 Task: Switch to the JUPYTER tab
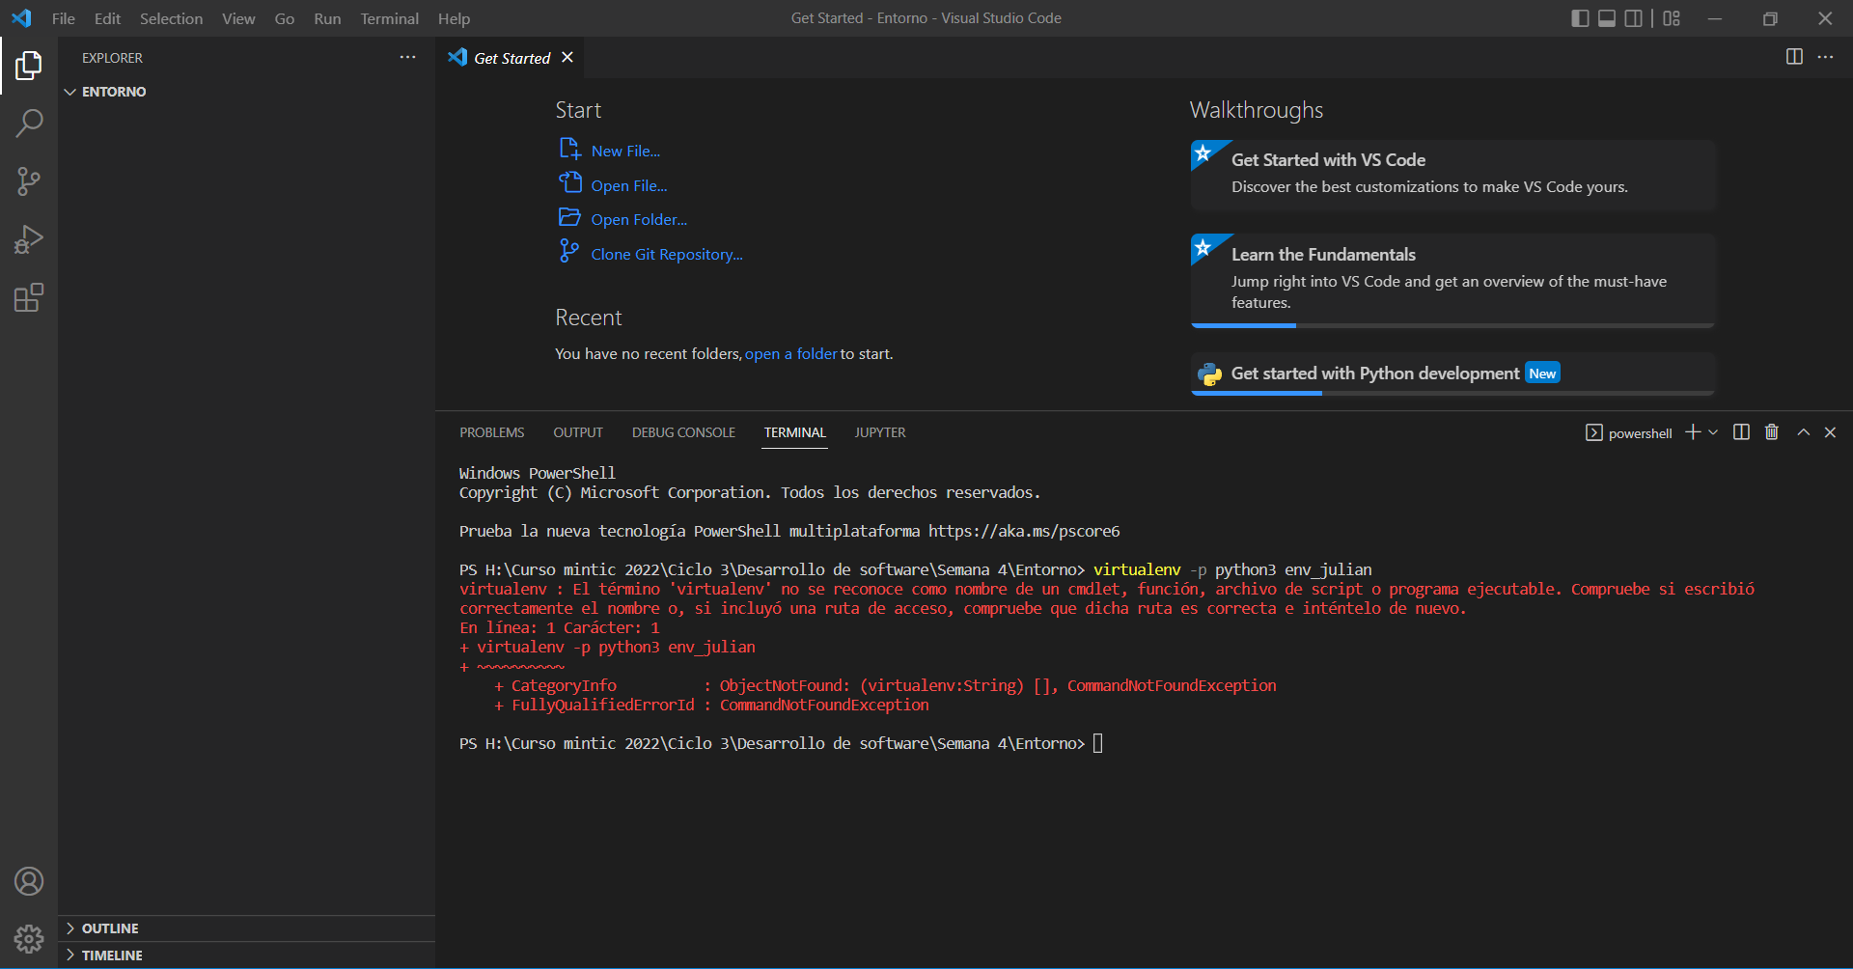879,432
